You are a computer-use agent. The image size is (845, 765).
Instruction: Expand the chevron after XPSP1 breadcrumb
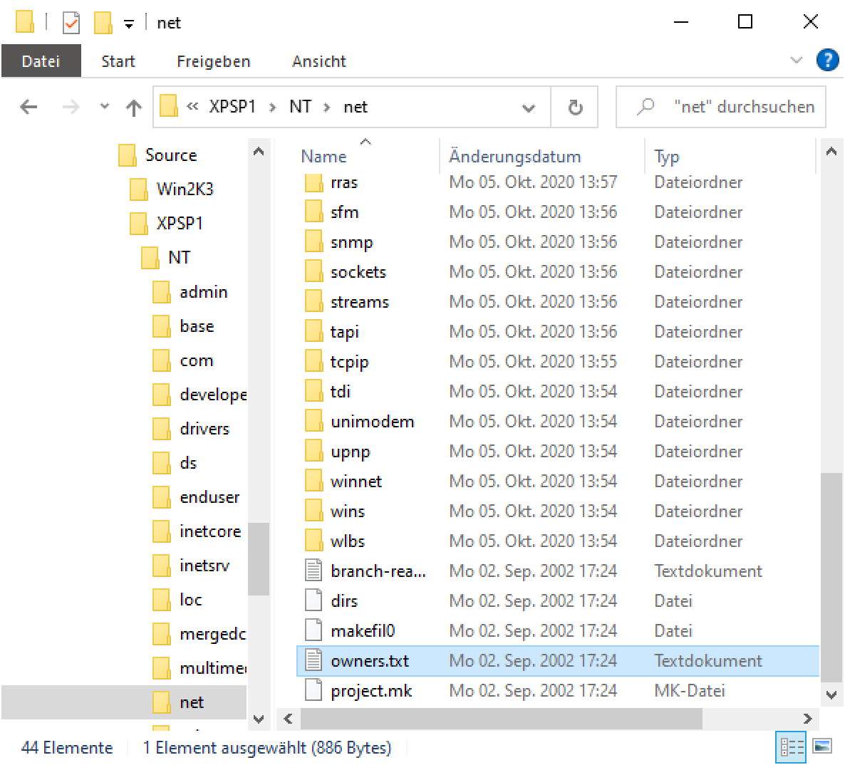point(273,108)
